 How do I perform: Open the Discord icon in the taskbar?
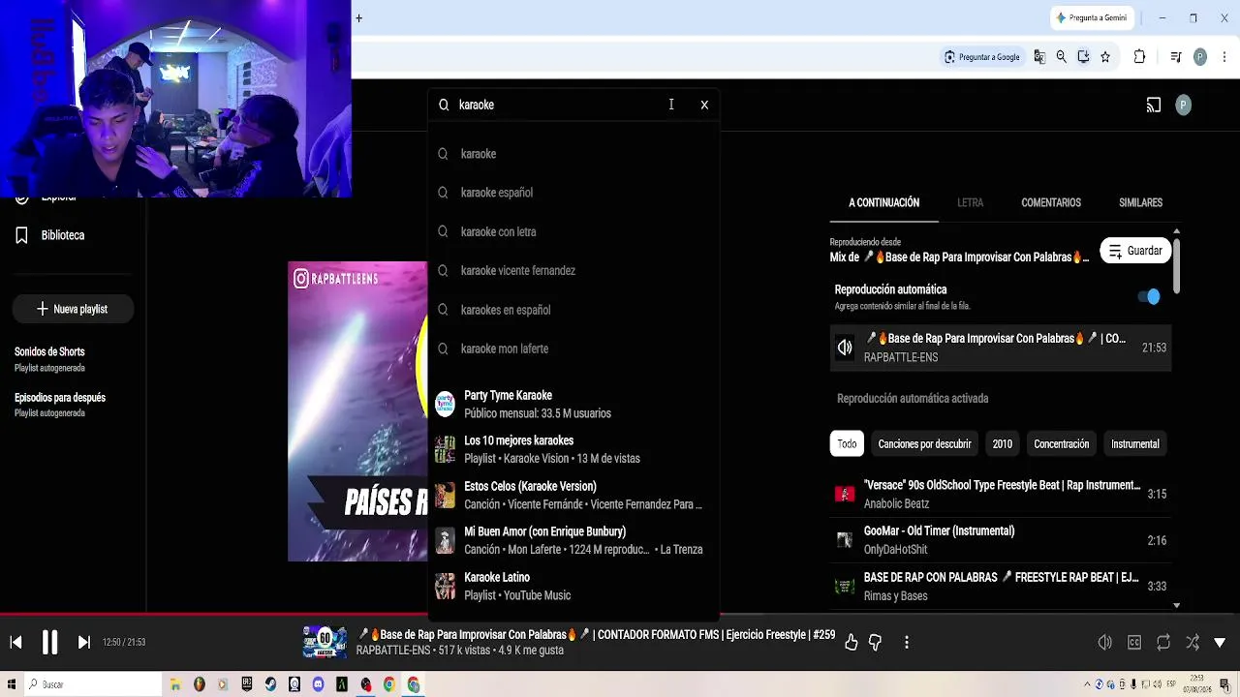pyautogui.click(x=319, y=684)
